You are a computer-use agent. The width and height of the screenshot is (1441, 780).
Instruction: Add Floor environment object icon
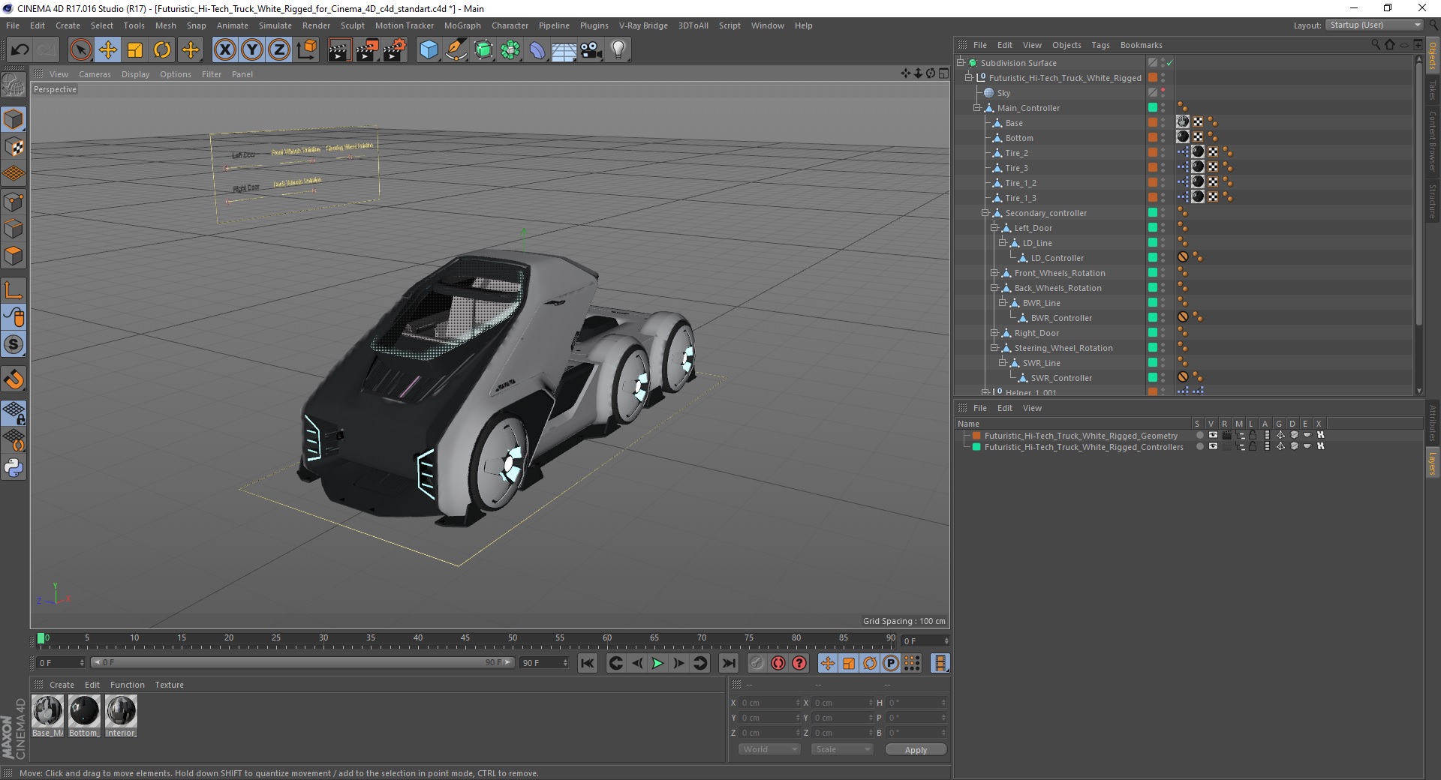point(564,50)
